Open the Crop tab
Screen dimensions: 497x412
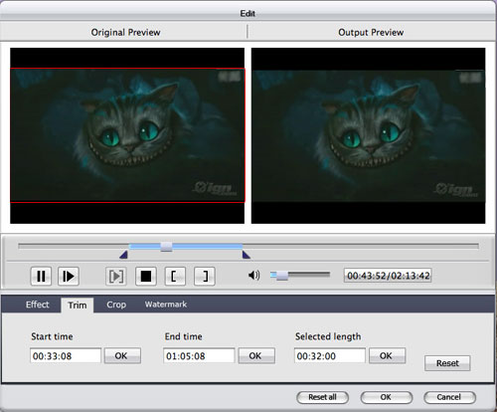point(116,305)
